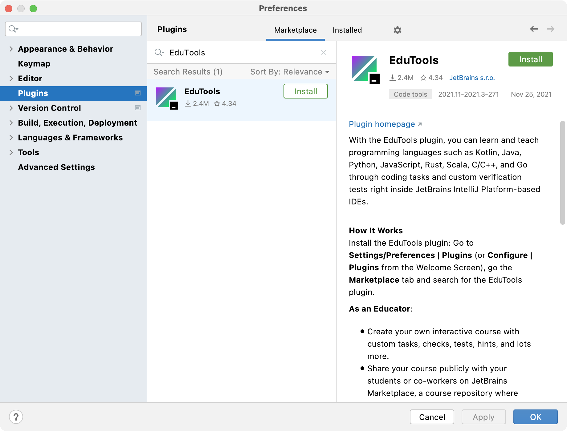Image resolution: width=567 pixels, height=431 pixels.
Task: Expand Appearance & Behavior section
Action: coord(11,49)
